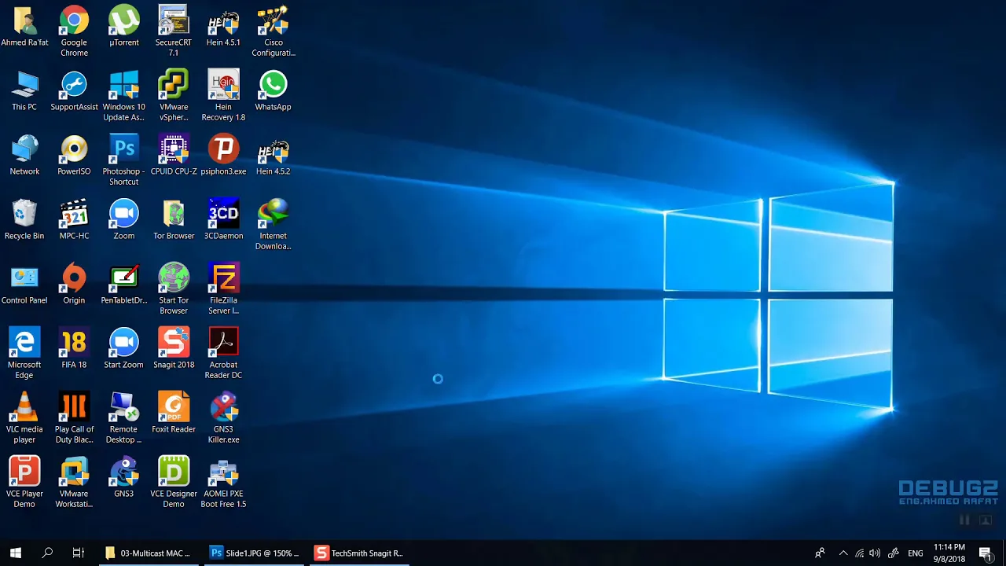The width and height of the screenshot is (1006, 566).
Task: Select the SecureCRT 7.1 icon
Action: coord(174,31)
